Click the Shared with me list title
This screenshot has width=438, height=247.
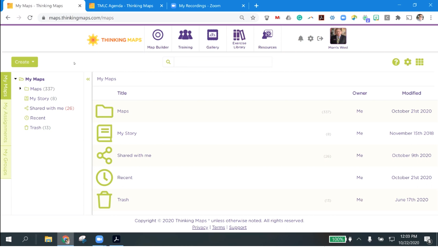[x=134, y=155]
